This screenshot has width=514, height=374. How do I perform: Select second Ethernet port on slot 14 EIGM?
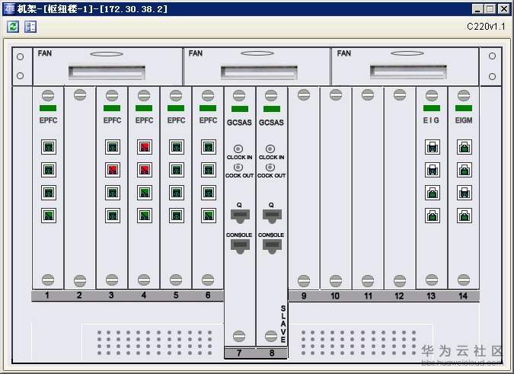tap(465, 170)
